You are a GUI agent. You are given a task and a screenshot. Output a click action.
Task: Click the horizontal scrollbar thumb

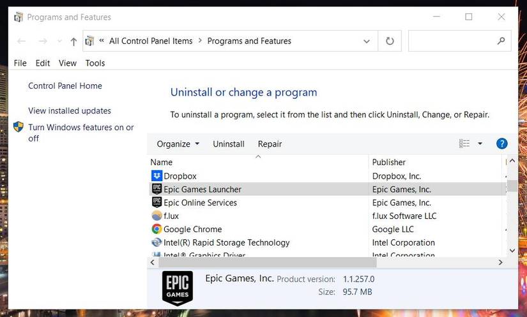coord(268,262)
